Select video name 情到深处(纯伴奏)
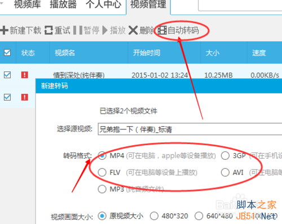Screen dimensions: 282x224 coord(79,75)
